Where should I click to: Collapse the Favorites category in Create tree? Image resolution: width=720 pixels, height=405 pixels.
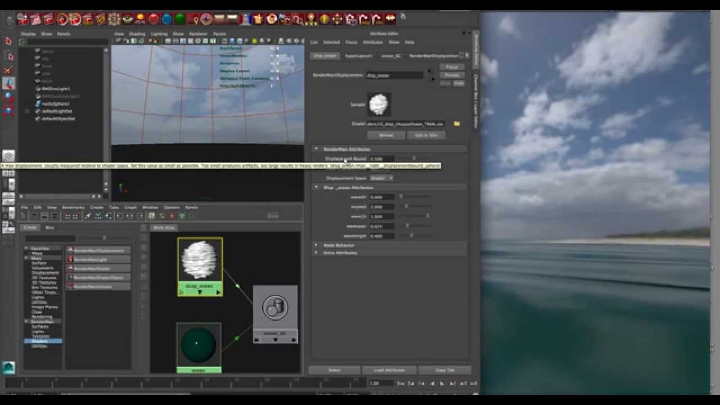point(26,248)
